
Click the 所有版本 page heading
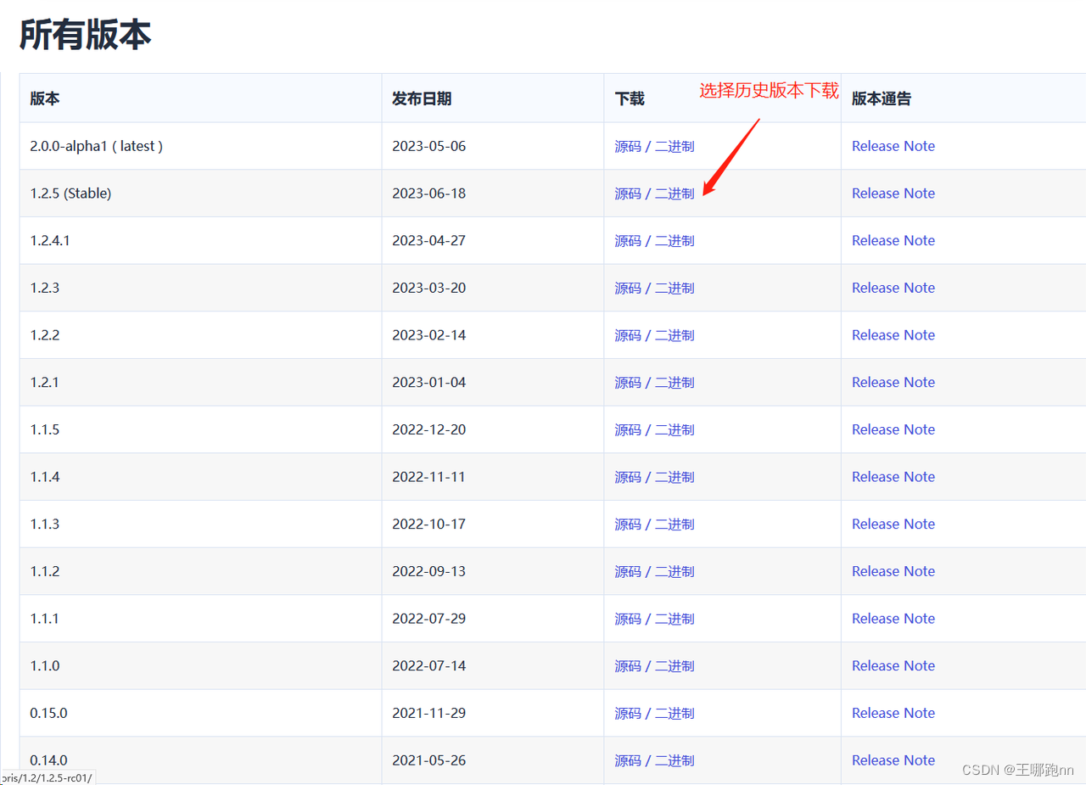point(85,35)
